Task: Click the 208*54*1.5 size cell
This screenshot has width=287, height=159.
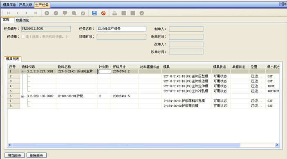Action: point(124,96)
